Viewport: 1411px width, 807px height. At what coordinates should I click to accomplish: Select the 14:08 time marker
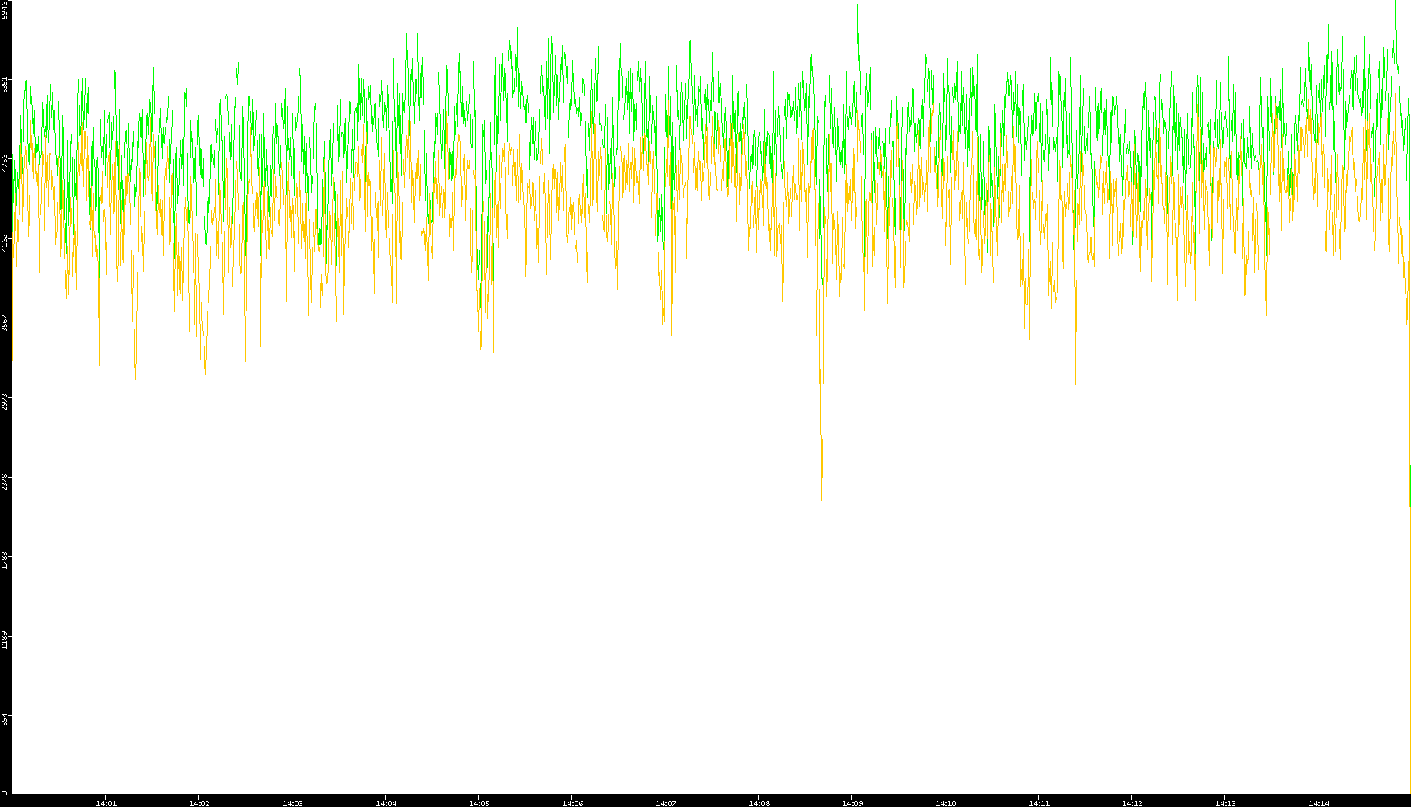click(x=759, y=803)
